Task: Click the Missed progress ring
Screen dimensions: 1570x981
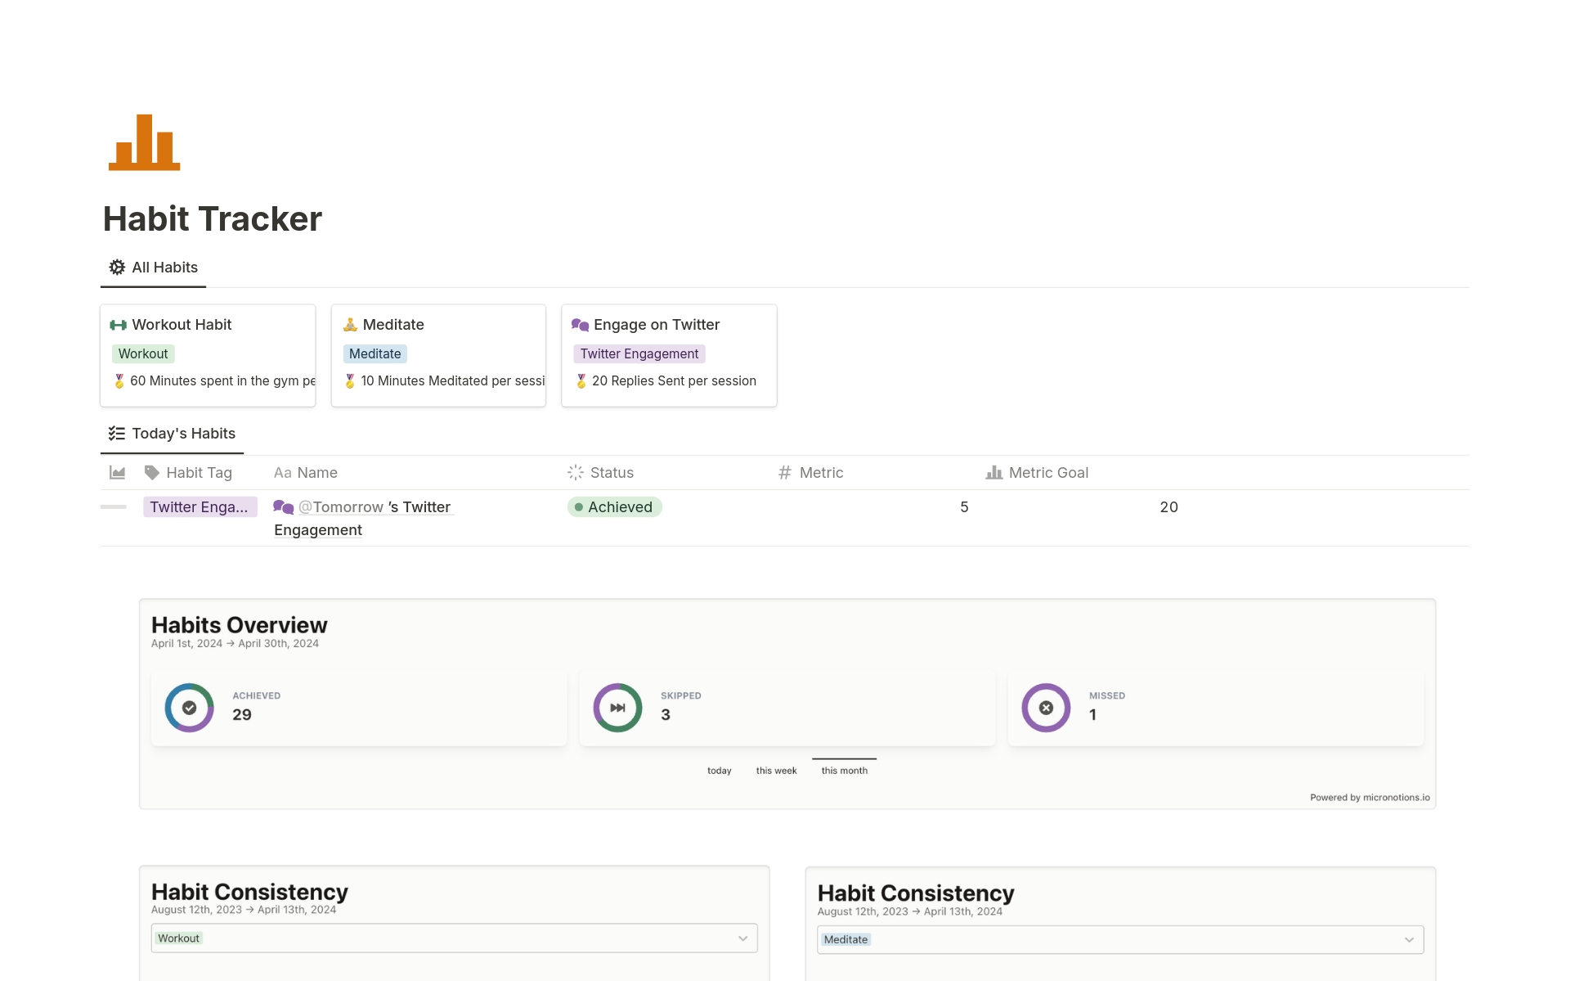Action: click(1045, 707)
